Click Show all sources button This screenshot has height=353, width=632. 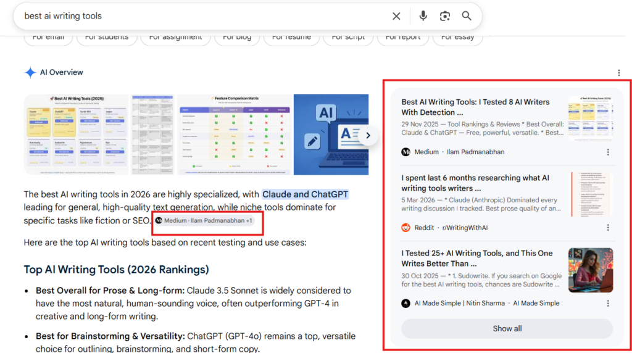click(x=507, y=329)
